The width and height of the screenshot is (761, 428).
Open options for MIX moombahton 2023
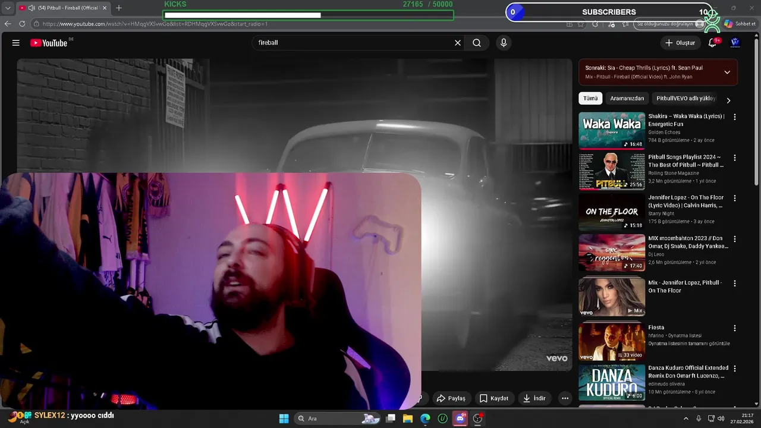[735, 239]
